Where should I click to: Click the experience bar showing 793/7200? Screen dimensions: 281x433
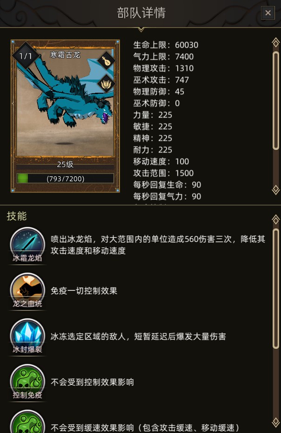(x=65, y=179)
